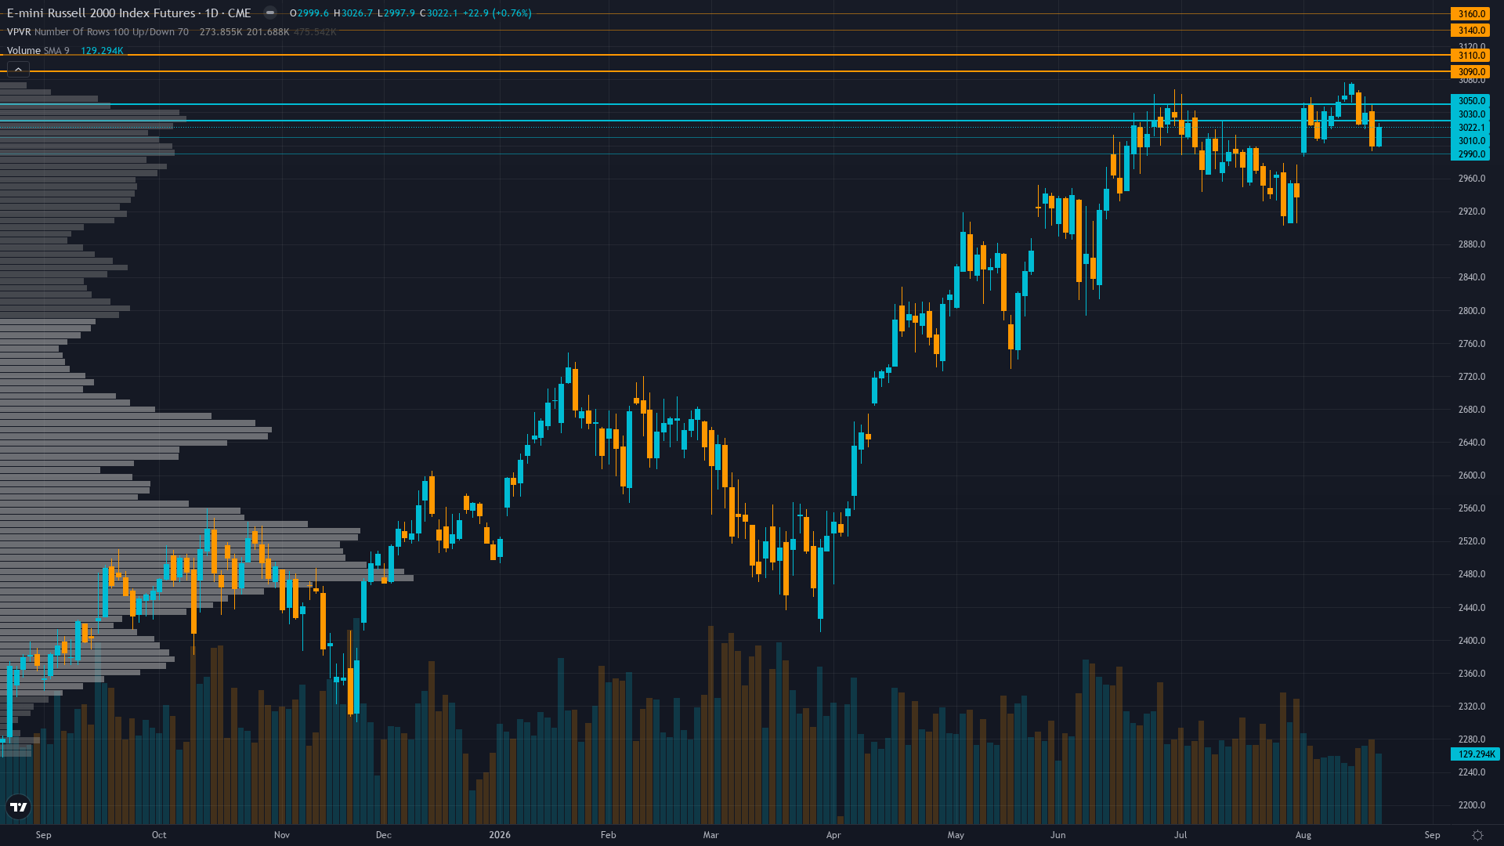Click the TradingView logo icon
This screenshot has width=1504, height=846.
[18, 807]
